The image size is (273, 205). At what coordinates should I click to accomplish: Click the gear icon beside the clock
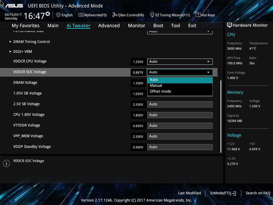[x=48, y=14]
